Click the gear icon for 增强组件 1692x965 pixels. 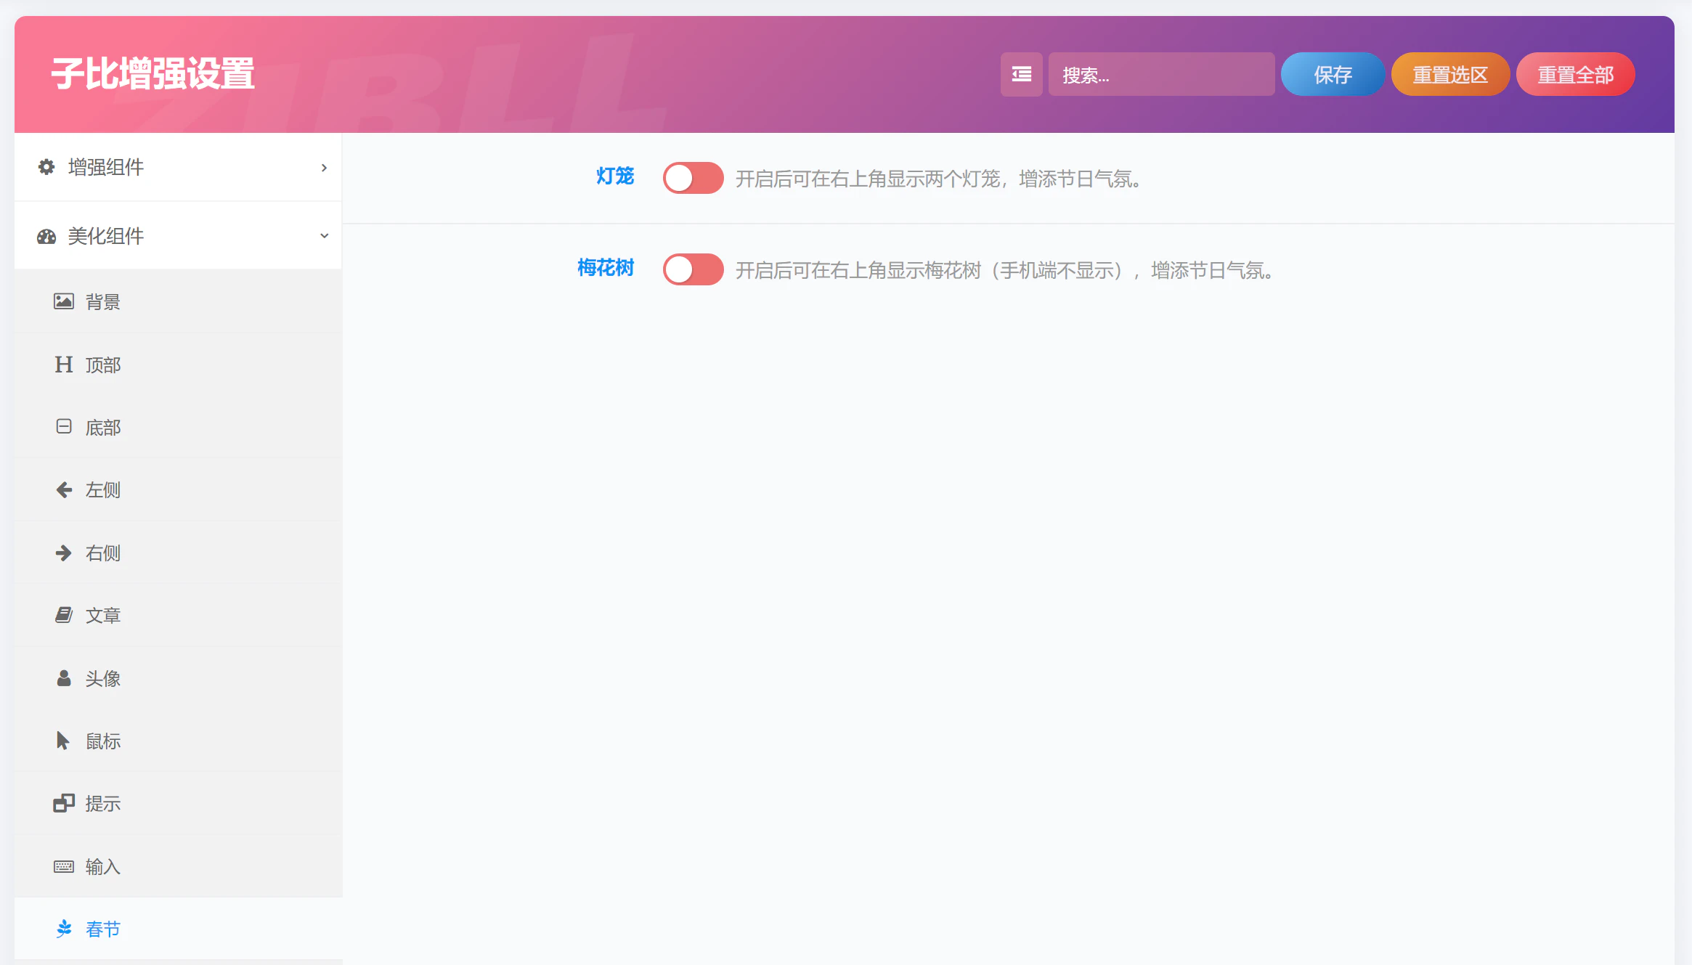click(x=46, y=167)
